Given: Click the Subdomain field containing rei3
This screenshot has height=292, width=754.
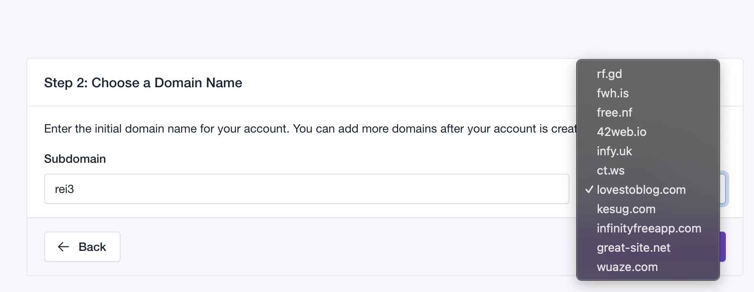Looking at the screenshot, I should 306,189.
